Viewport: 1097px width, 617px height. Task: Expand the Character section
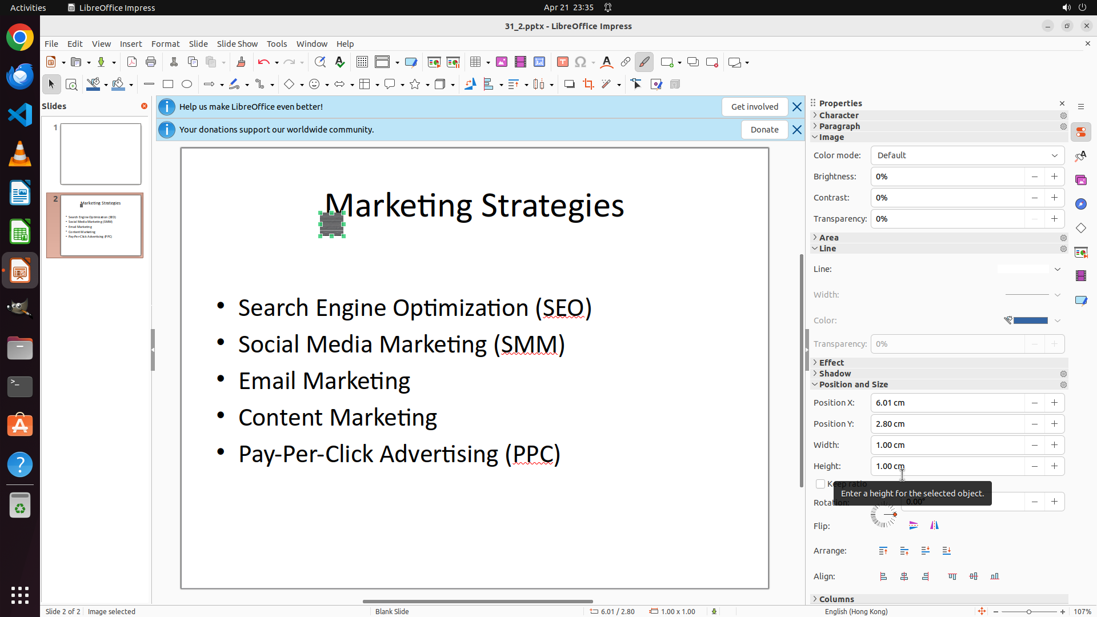[838, 115]
